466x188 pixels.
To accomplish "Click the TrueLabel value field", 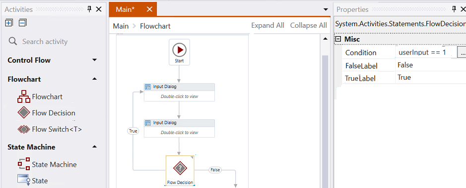I will 431,78.
